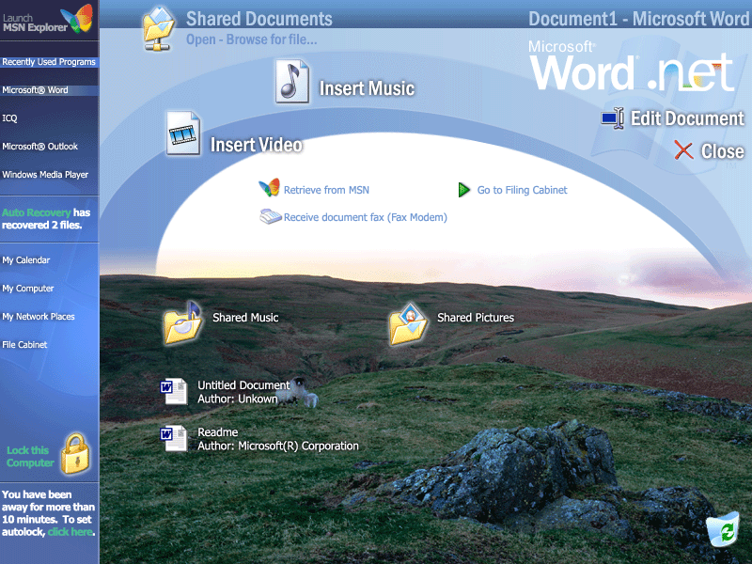Open the Shared Music folder icon

pos(182,322)
